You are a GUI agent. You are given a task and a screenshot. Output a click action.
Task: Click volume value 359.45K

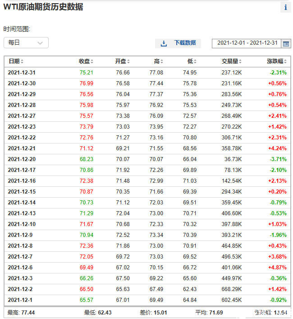tap(232, 203)
